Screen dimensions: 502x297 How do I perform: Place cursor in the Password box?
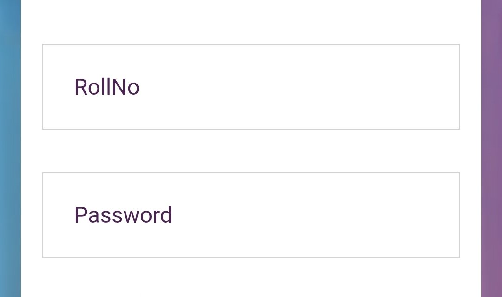(x=251, y=215)
